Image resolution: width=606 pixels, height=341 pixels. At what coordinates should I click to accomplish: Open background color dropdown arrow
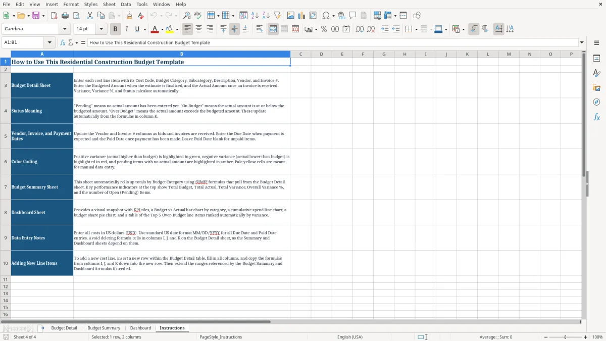tap(177, 29)
